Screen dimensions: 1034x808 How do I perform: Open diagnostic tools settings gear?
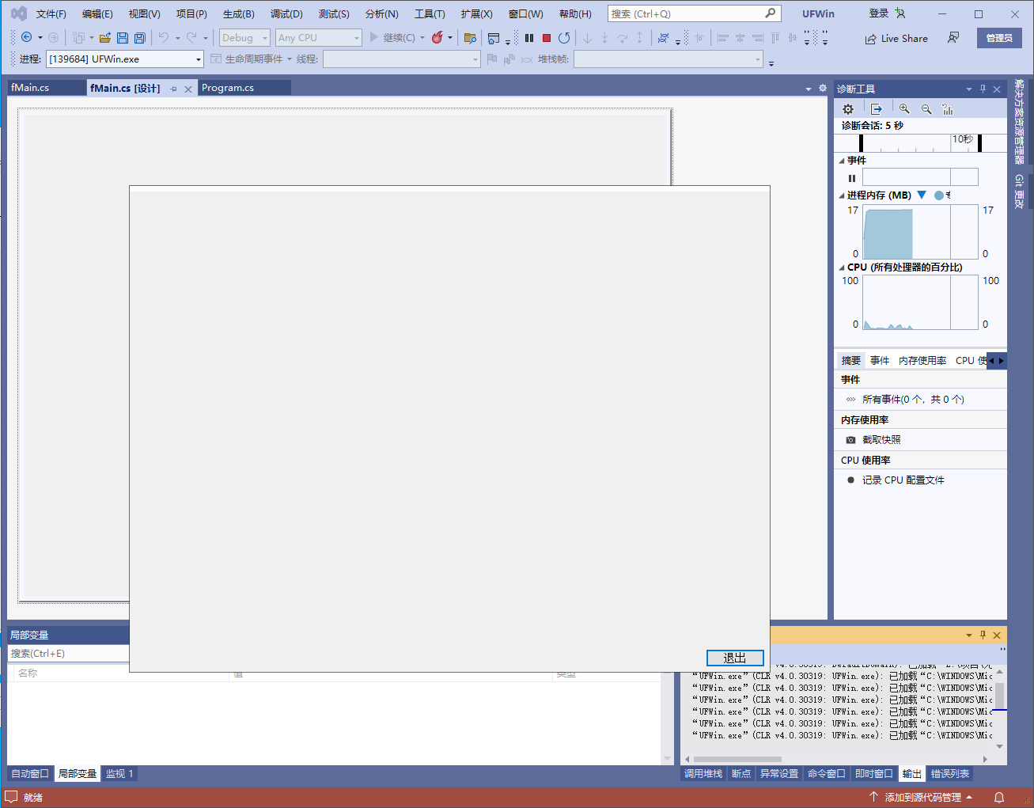(x=848, y=109)
